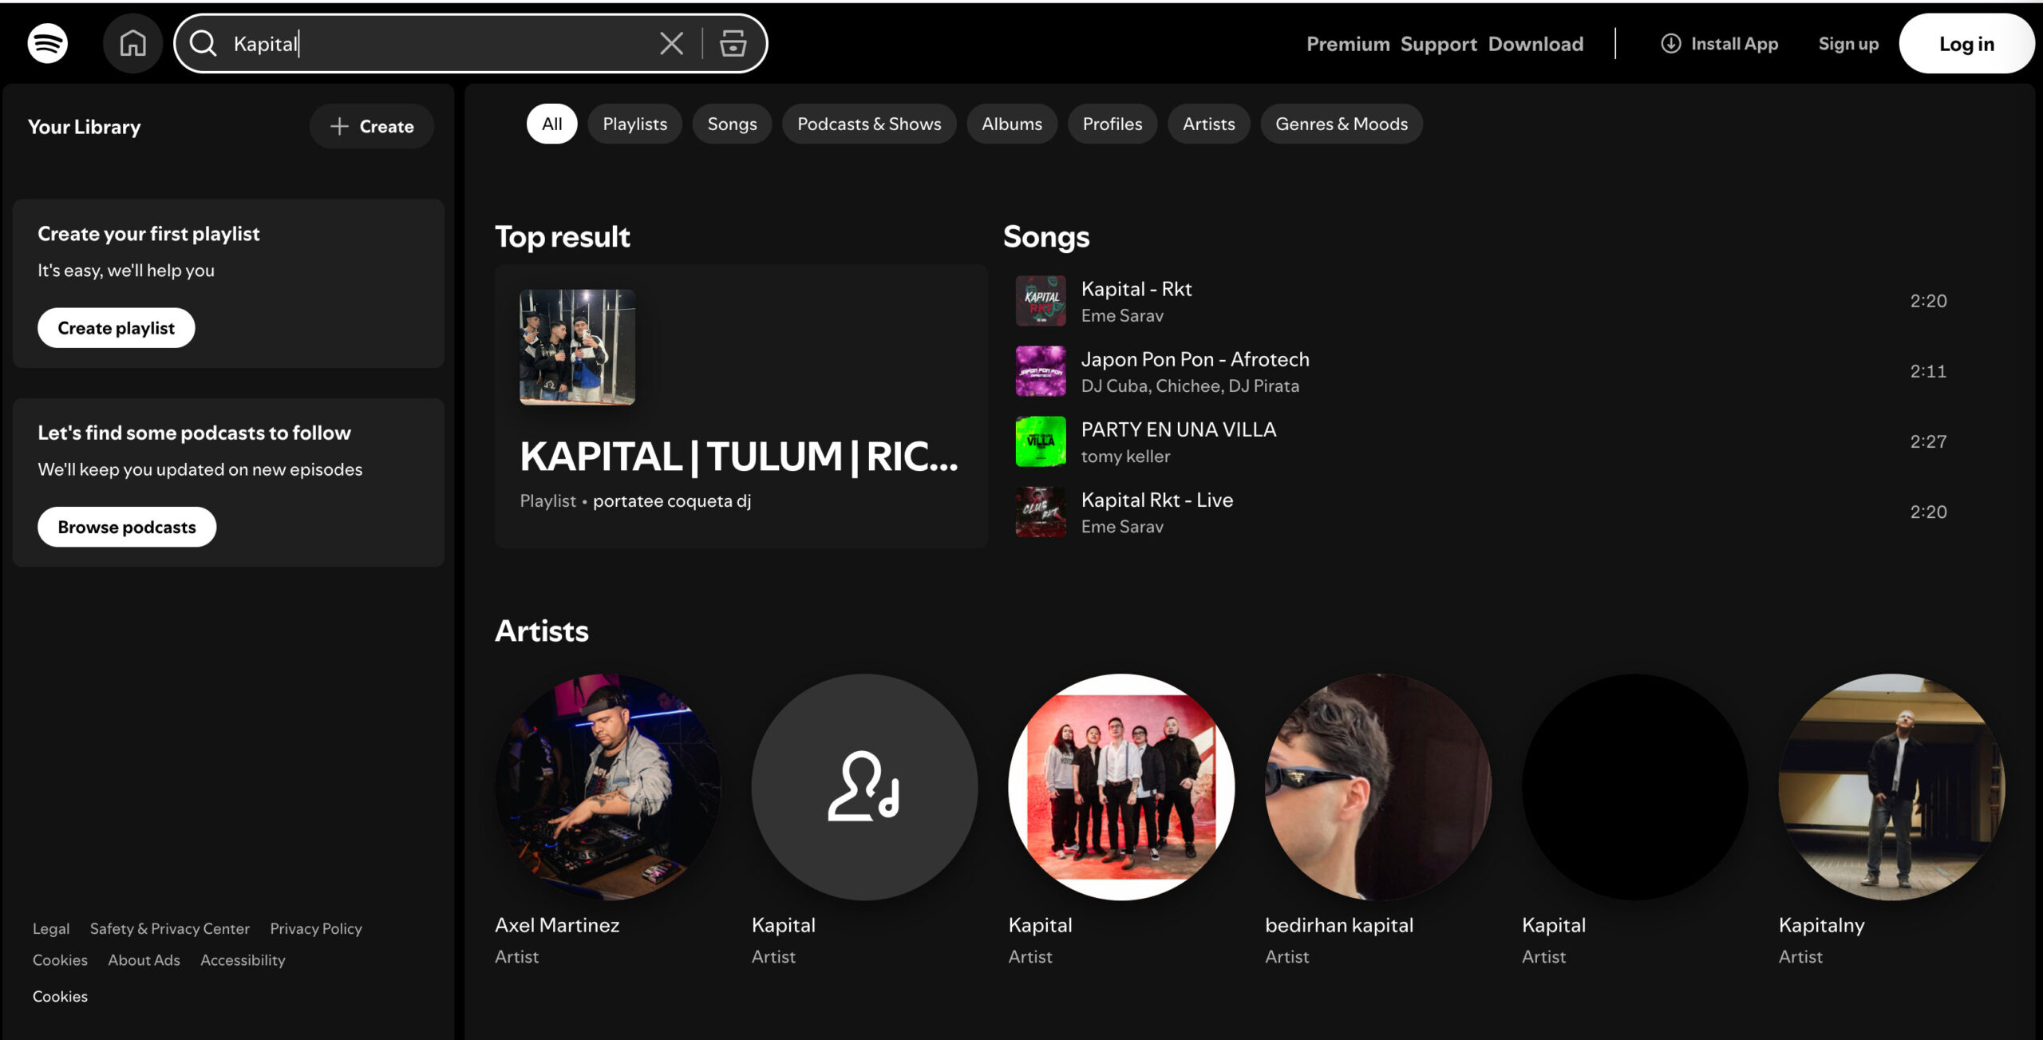2043x1040 pixels.
Task: Open Genres & Moods filter
Action: click(1341, 124)
